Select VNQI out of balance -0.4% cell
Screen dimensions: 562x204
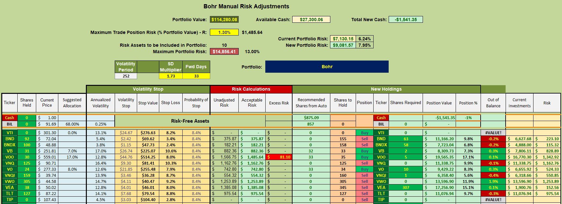(493, 175)
